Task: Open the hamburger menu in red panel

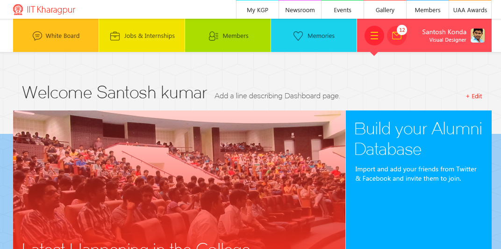Action: point(374,36)
